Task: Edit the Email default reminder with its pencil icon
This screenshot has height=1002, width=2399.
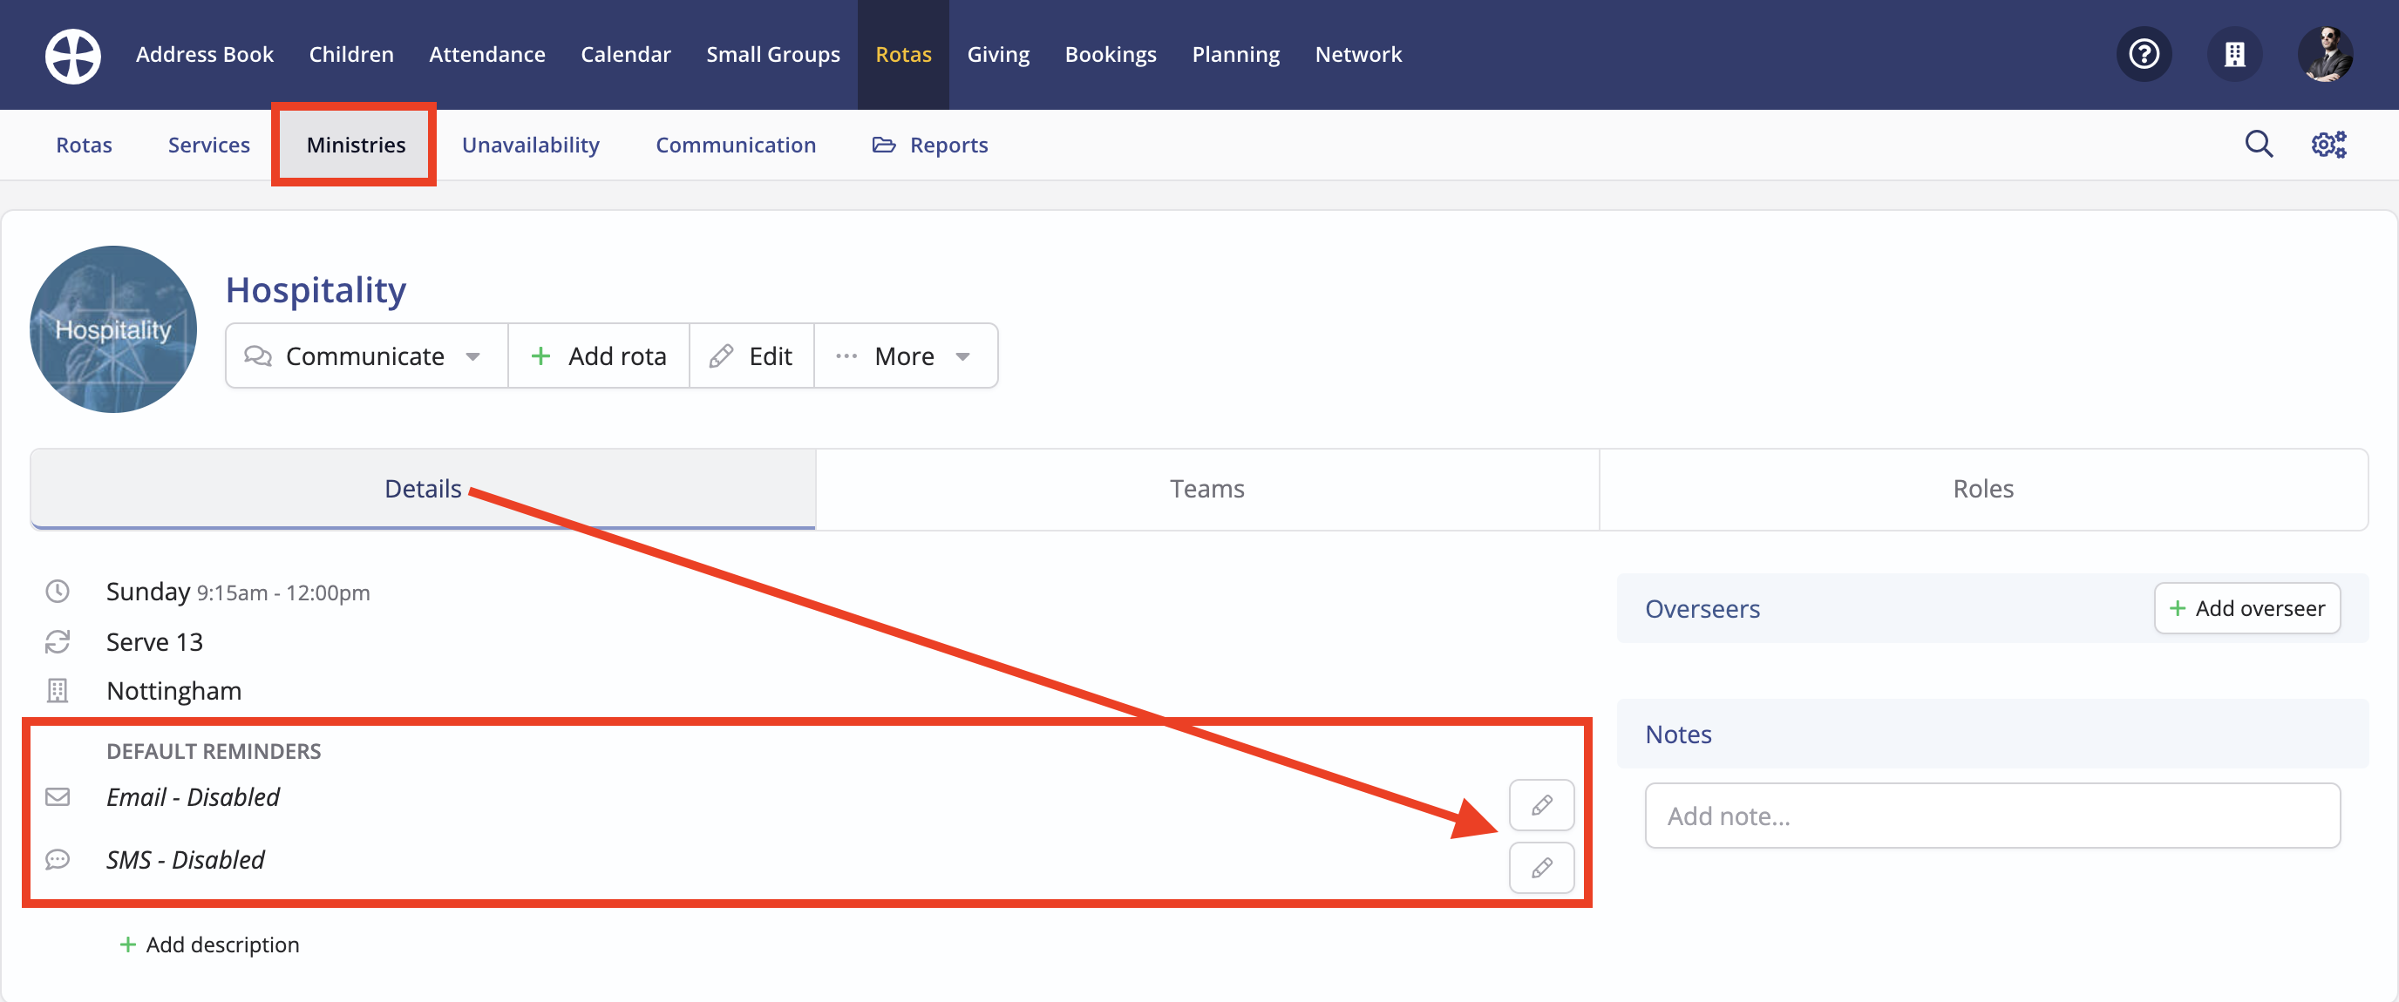Action: (1541, 804)
